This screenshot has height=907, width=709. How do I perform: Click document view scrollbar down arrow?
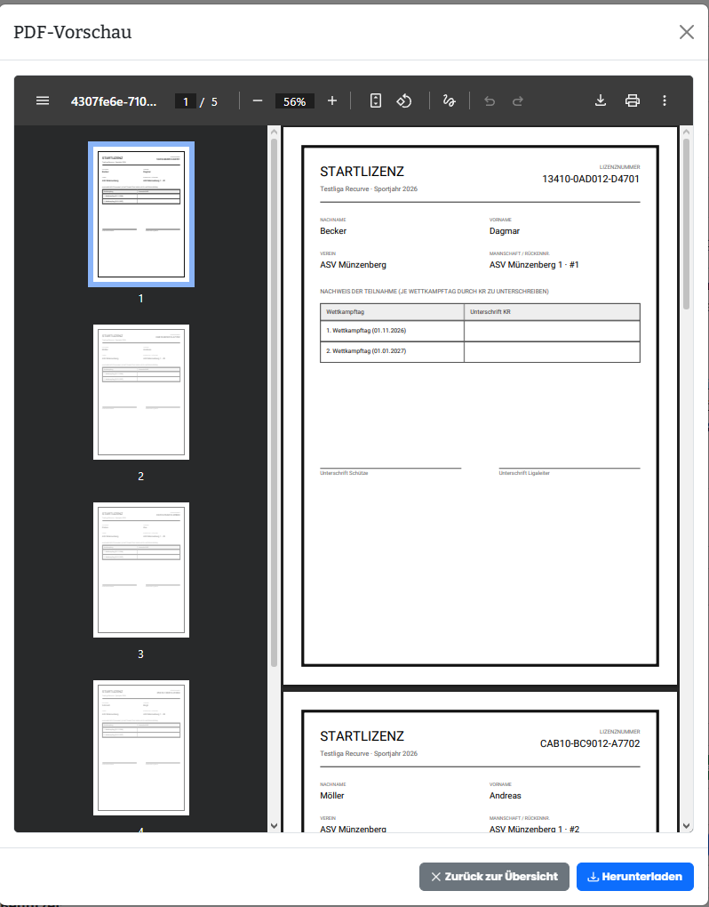coord(687,826)
